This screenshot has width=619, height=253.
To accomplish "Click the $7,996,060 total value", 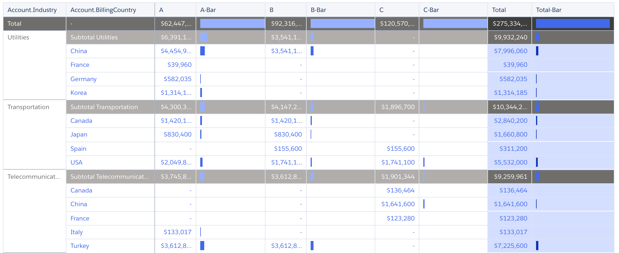I will 511,51.
